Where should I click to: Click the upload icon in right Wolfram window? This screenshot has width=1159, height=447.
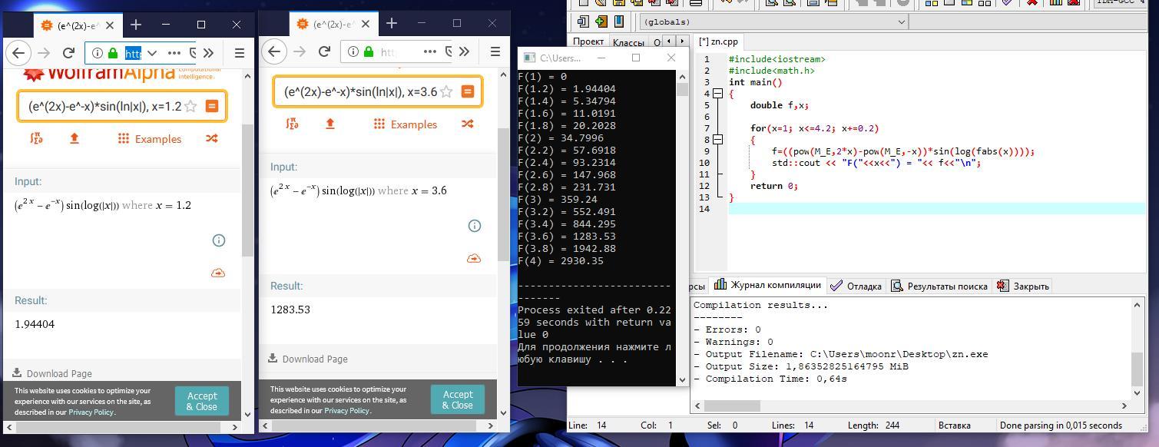[330, 124]
